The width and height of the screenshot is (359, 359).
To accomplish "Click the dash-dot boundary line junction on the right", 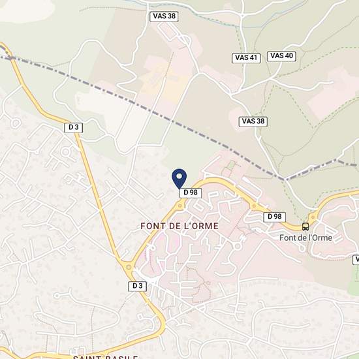I will point(285,179).
